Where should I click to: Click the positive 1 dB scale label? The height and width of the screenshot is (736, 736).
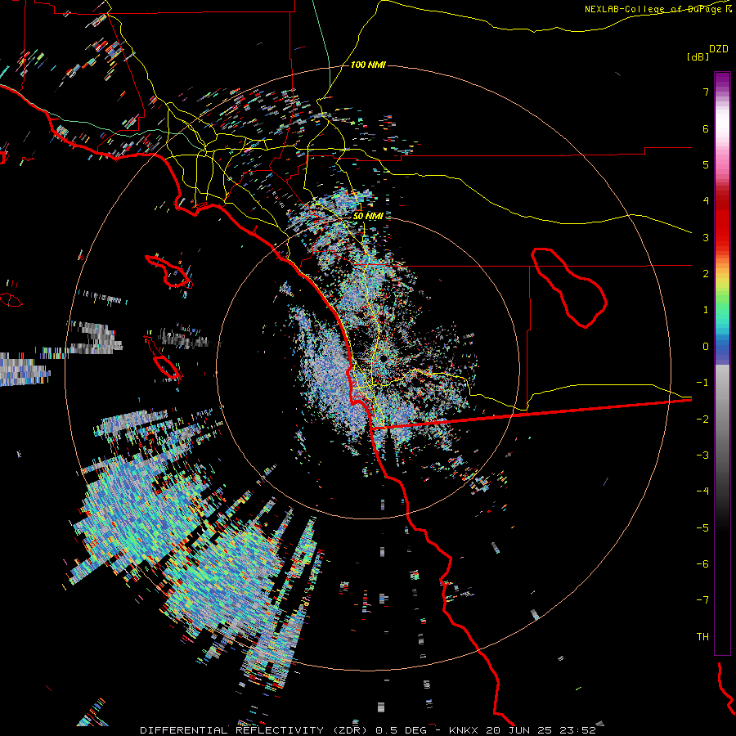tap(706, 310)
